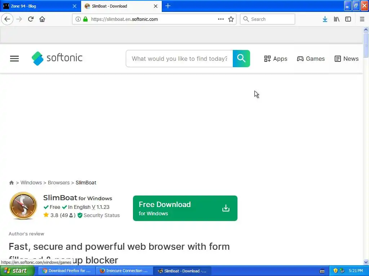
Task: Select SlimBoat - Download taskbar item
Action: pyautogui.click(x=182, y=271)
